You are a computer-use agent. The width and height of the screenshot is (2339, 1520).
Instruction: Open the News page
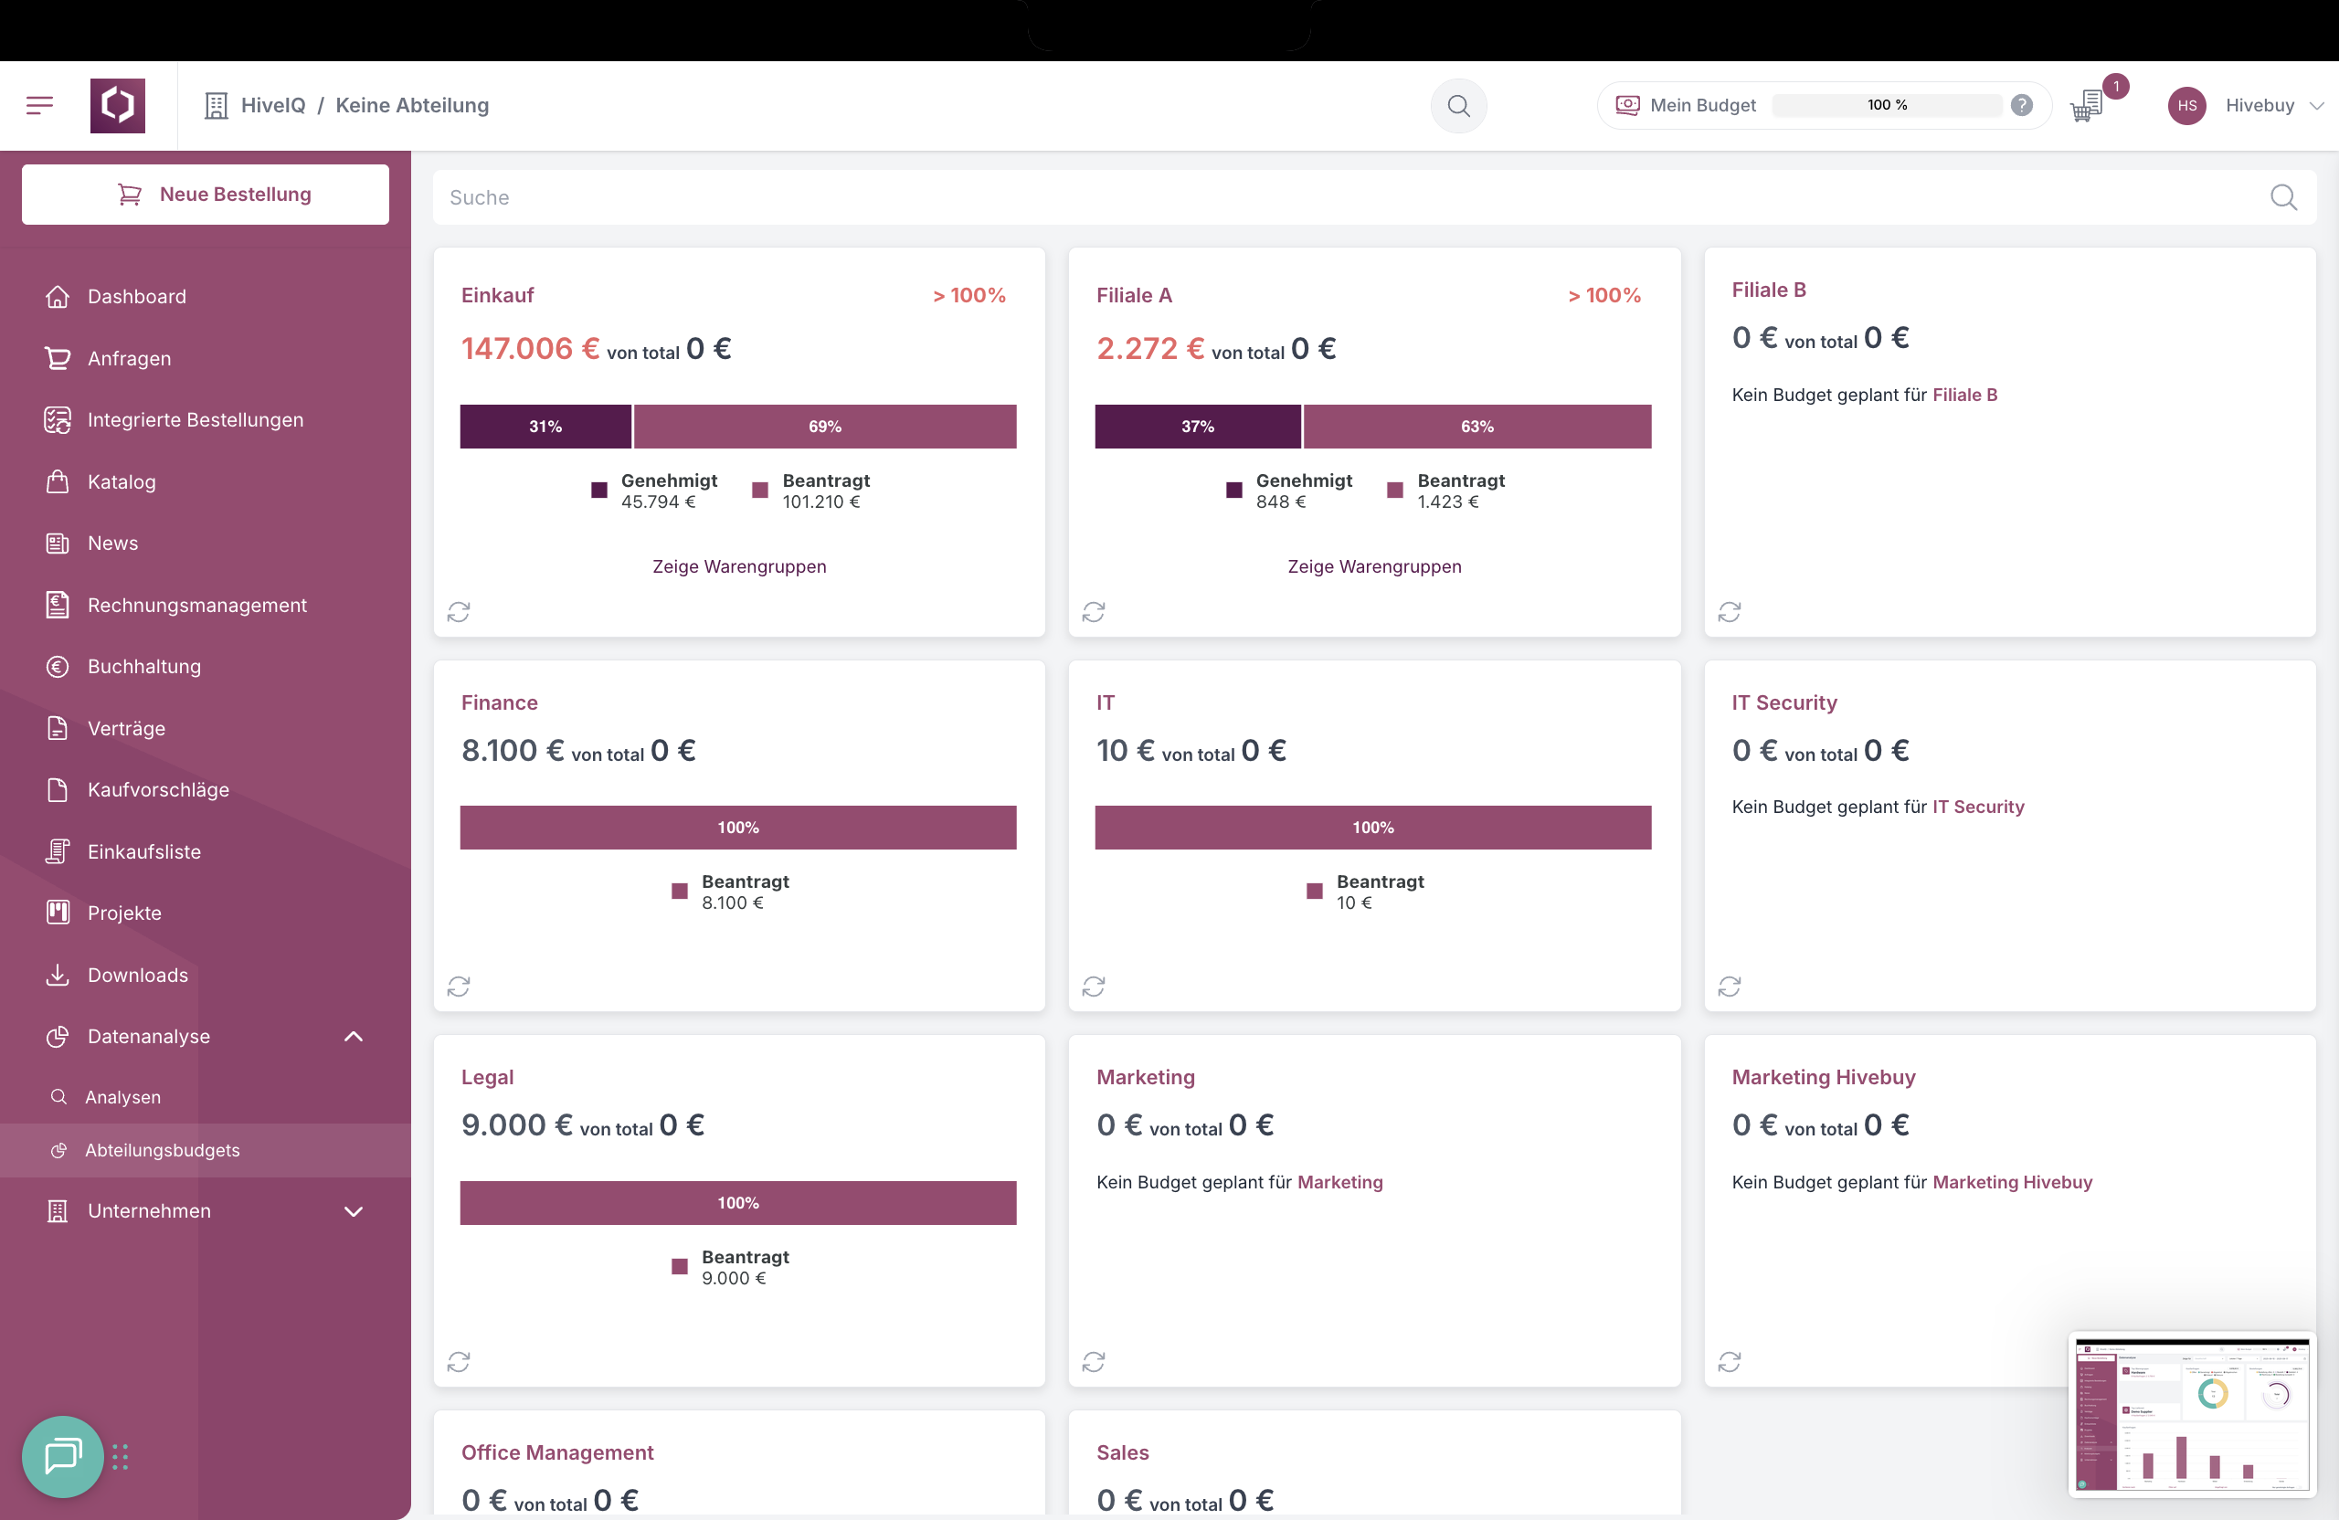[x=112, y=543]
